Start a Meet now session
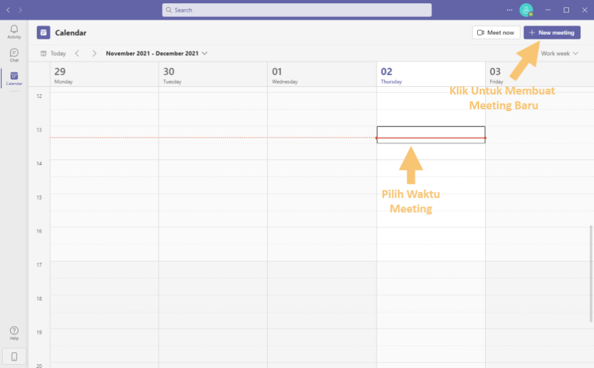Image resolution: width=594 pixels, height=368 pixels. click(x=496, y=32)
